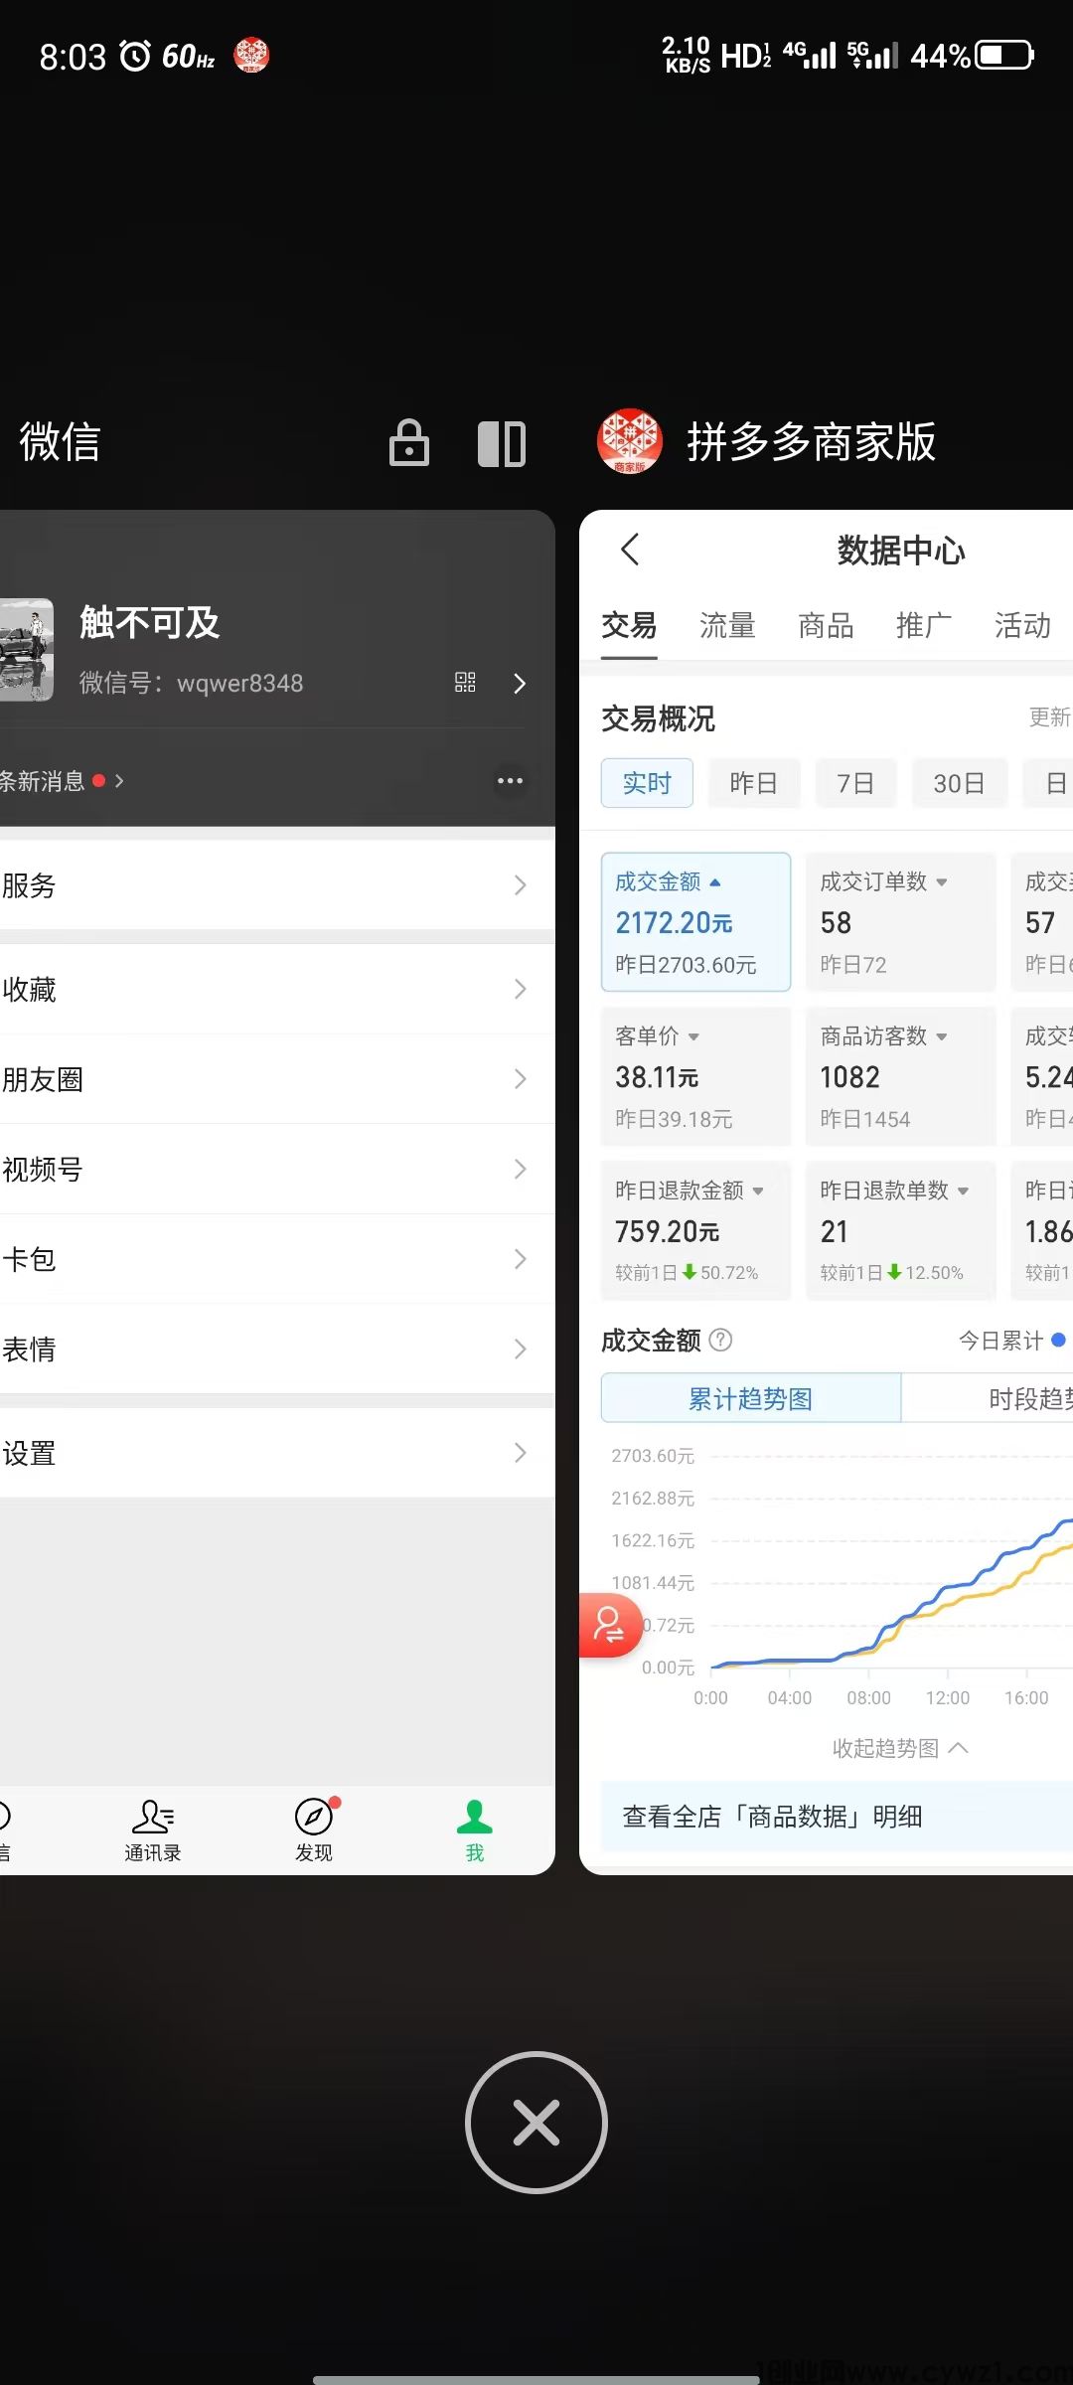Tap the Pinduoduo Merchant app icon

coord(629,442)
